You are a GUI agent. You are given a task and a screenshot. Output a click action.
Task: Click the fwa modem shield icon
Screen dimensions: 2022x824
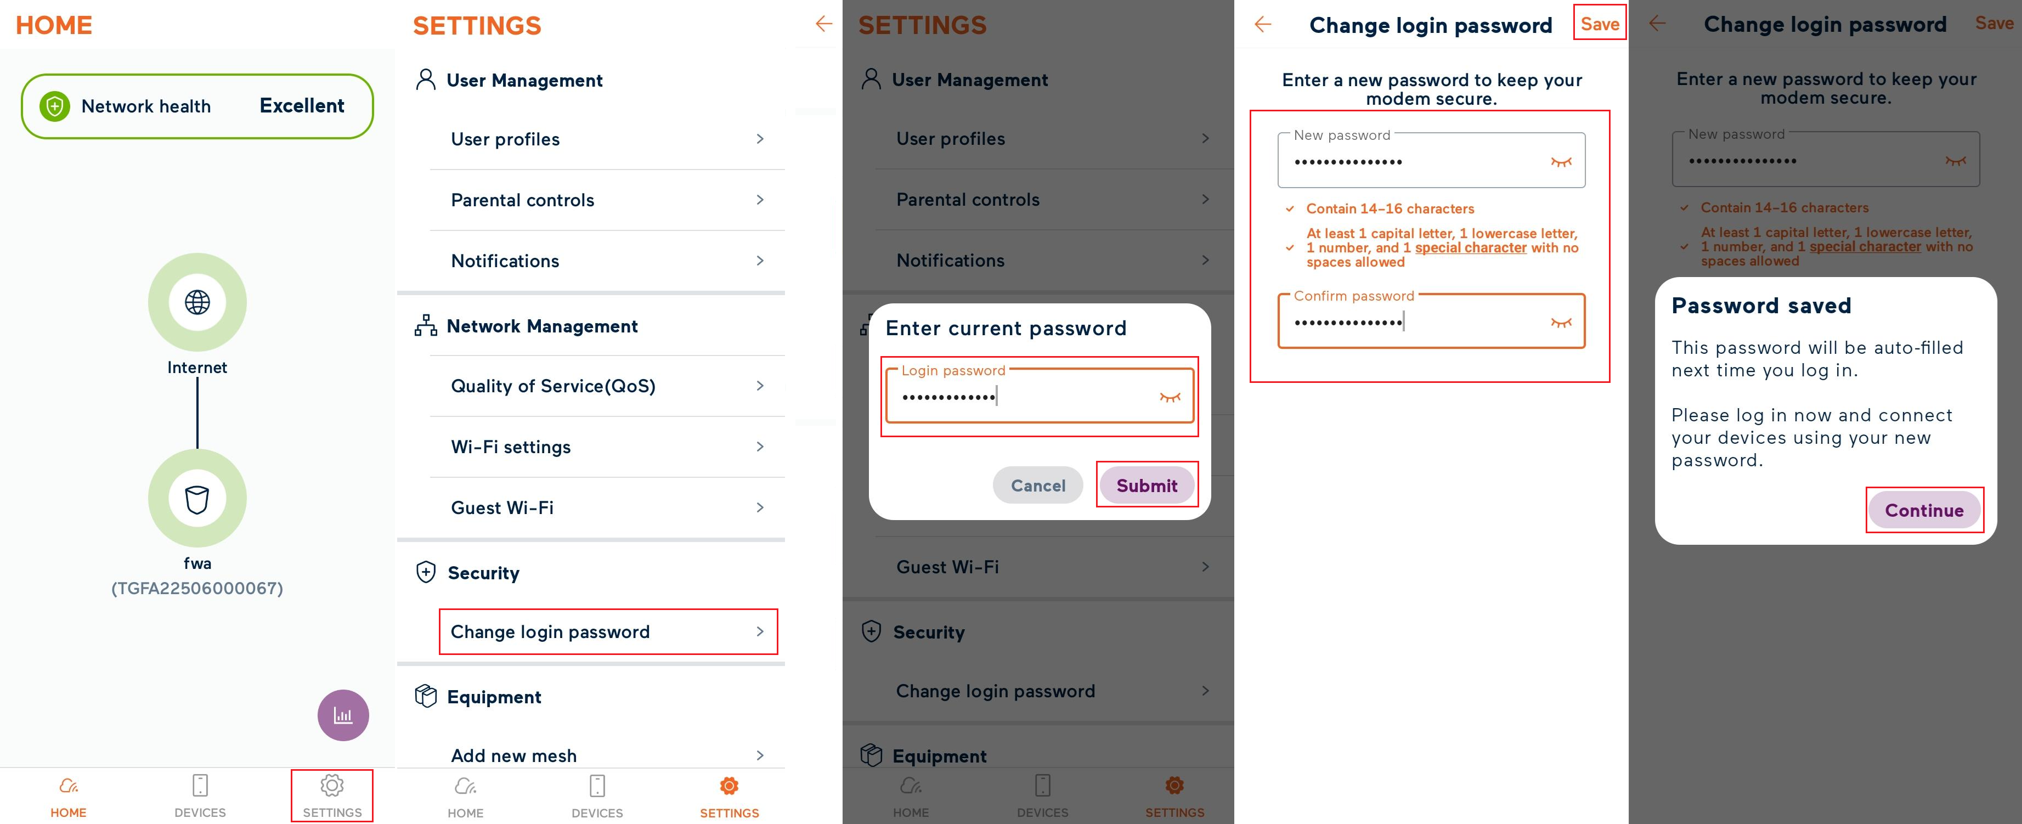[197, 499]
